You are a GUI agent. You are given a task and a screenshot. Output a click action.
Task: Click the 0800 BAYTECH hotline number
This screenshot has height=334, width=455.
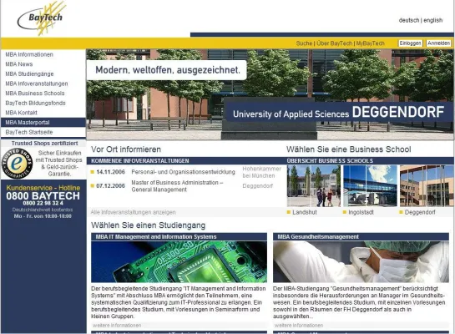(43, 196)
